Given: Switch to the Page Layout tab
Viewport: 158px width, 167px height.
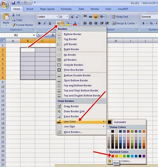Looking at the screenshot, I should pyautogui.click(x=47, y=9).
